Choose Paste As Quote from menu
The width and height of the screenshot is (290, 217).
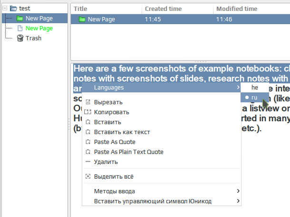click(115, 142)
